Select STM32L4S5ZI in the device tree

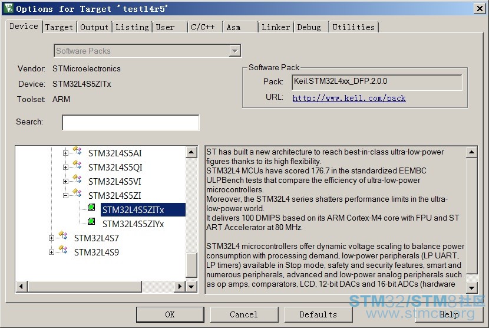pyautogui.click(x=115, y=195)
